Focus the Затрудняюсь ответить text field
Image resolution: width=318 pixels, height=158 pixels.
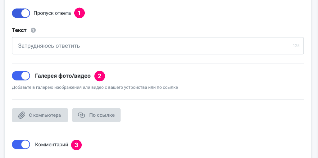pos(149,46)
